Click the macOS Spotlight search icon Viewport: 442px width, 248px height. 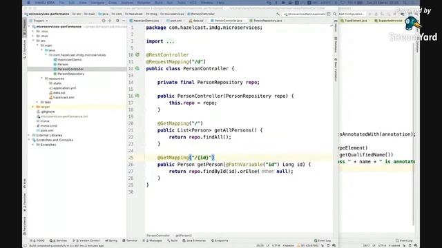(x=405, y=3)
